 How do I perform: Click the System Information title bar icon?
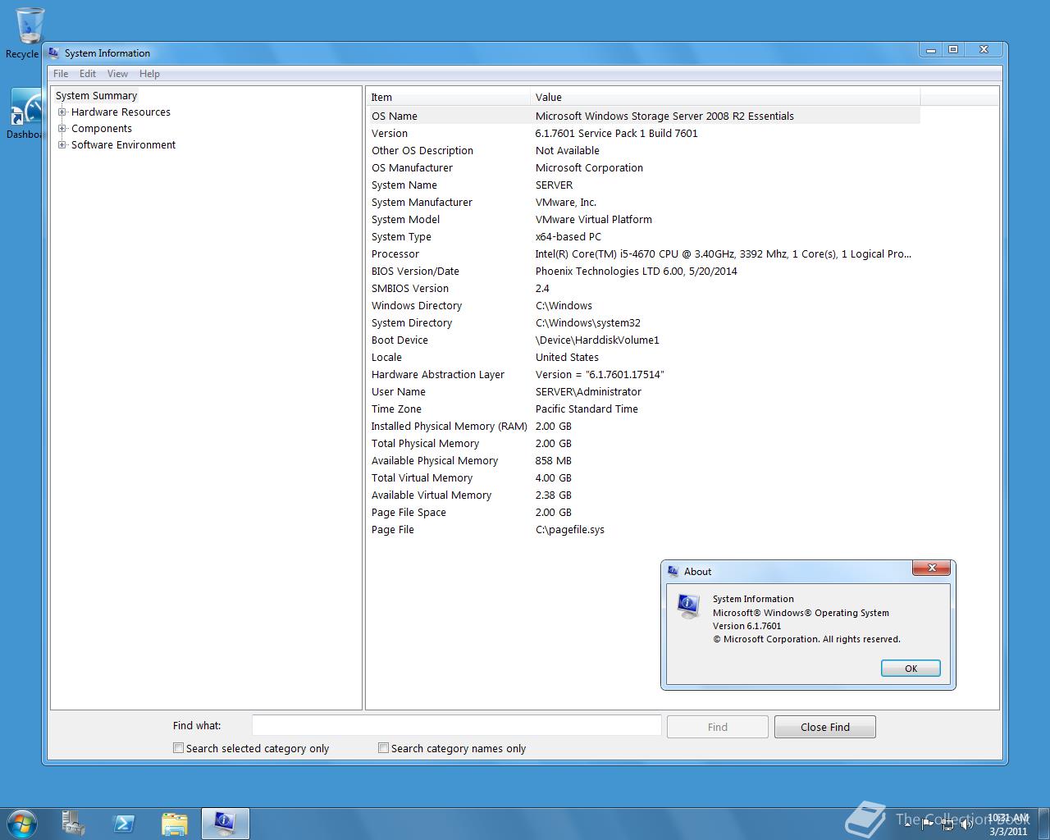tap(54, 53)
